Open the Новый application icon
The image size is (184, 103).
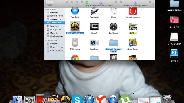[x=94, y=27]
